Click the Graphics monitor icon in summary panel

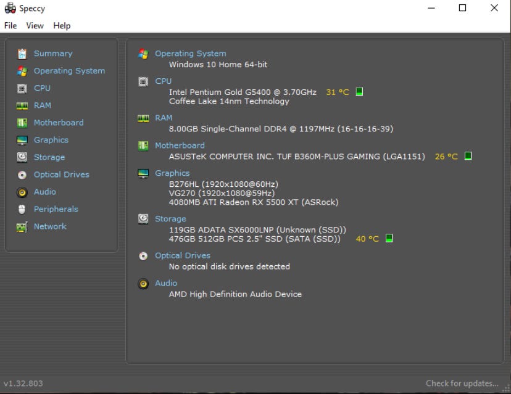tap(143, 173)
